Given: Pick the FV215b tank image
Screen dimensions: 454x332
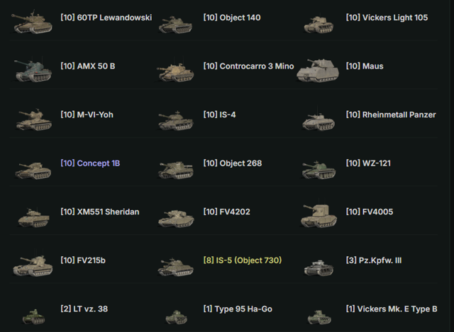Looking at the screenshot, I should pos(33,265).
